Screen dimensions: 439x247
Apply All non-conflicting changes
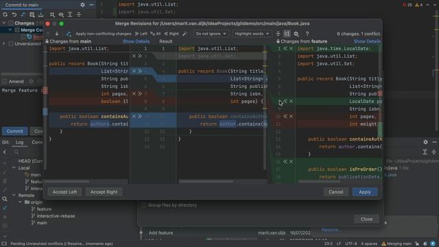coord(156,34)
